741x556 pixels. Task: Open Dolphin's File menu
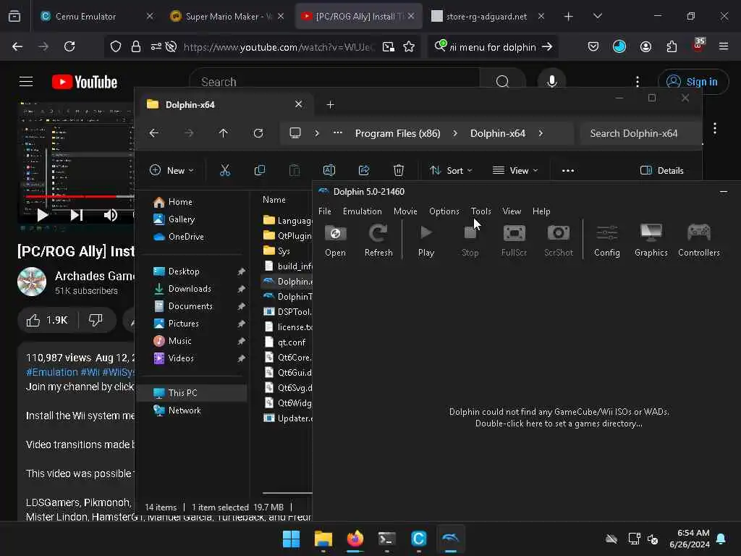[x=325, y=211]
